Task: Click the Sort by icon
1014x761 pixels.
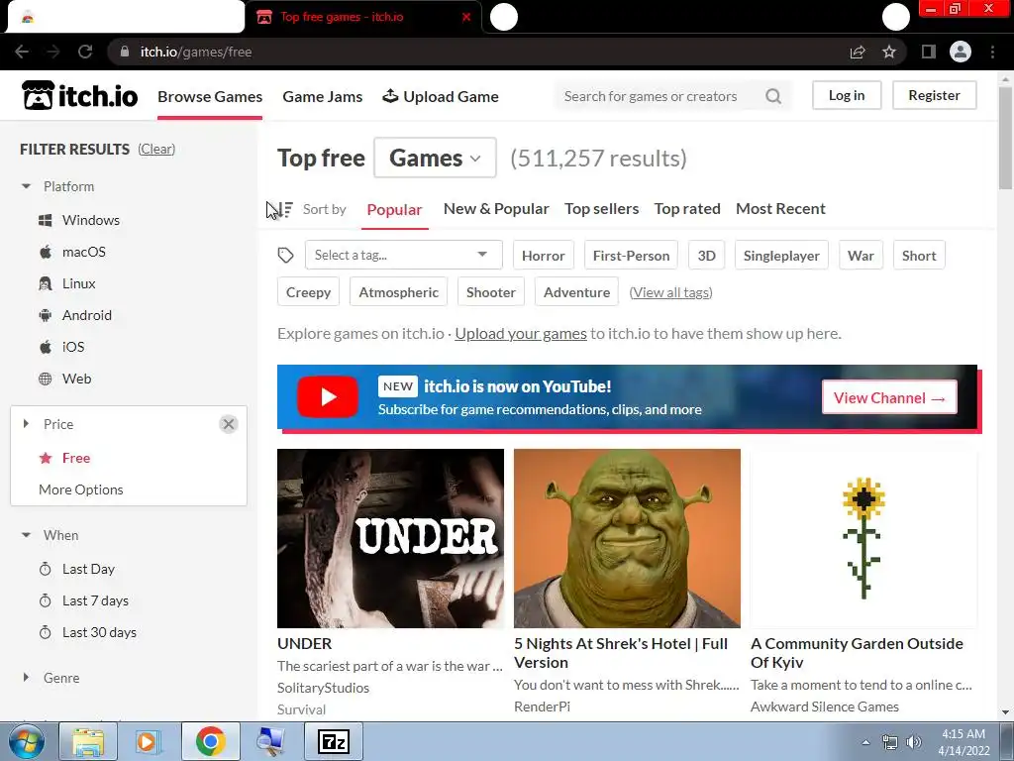Action: (284, 209)
